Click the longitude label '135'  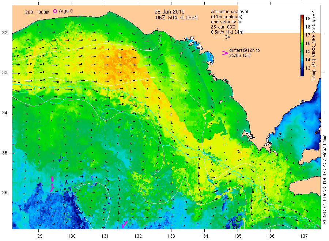238,236
